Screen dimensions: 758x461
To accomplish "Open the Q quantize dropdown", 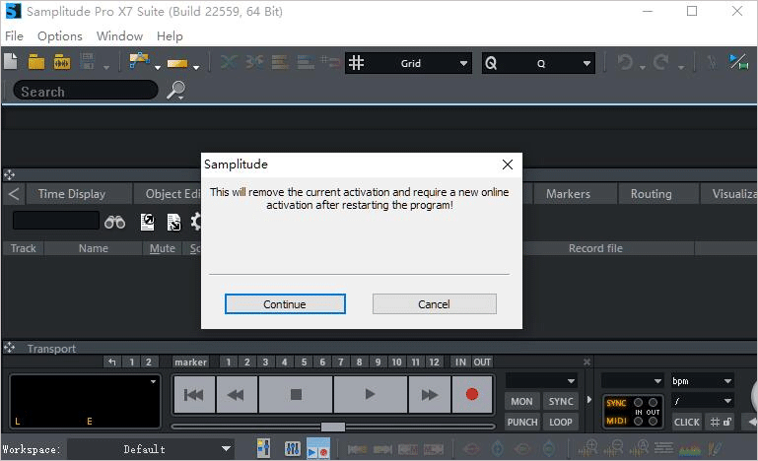I will click(x=538, y=63).
